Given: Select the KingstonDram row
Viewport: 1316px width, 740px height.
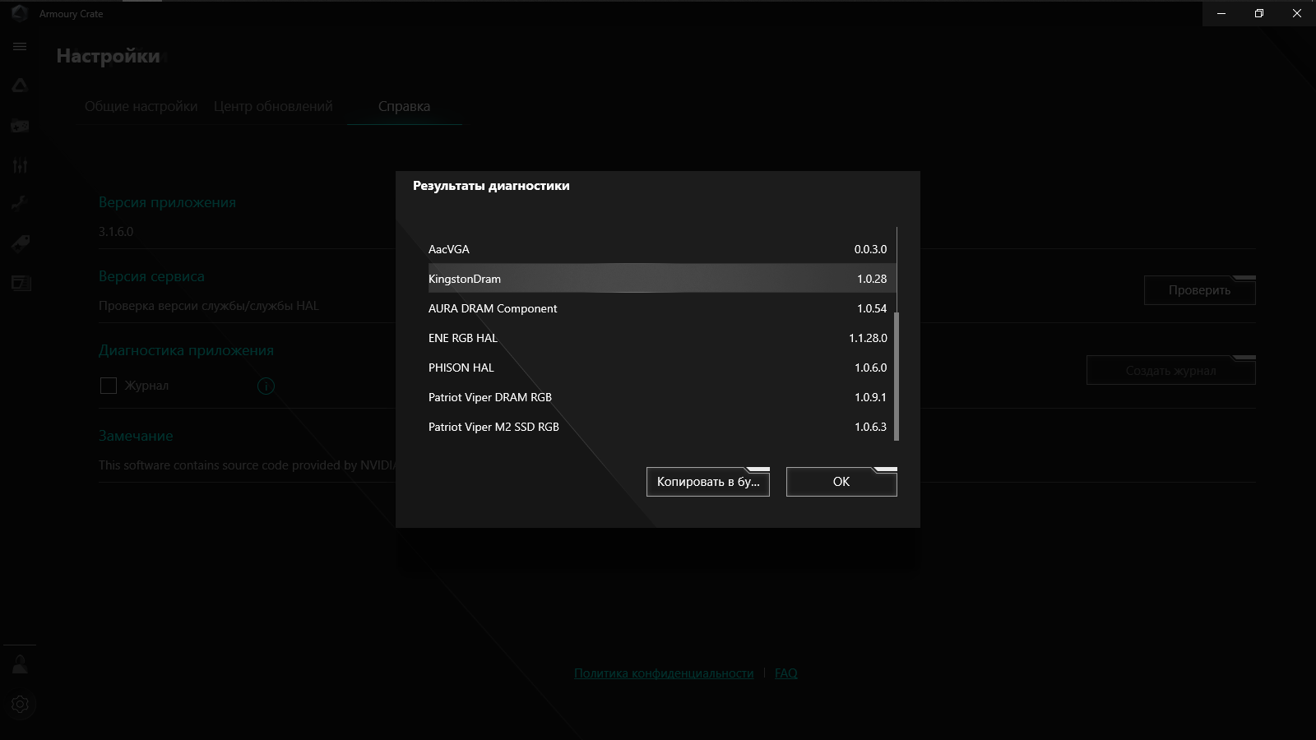Looking at the screenshot, I should click(660, 279).
